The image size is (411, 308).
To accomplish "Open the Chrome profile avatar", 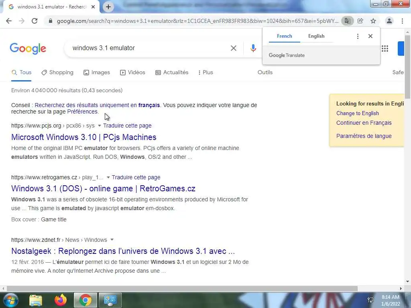I will (x=389, y=21).
